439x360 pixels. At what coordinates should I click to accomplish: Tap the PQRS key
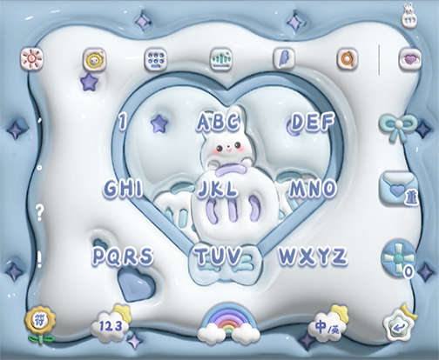[x=123, y=256]
